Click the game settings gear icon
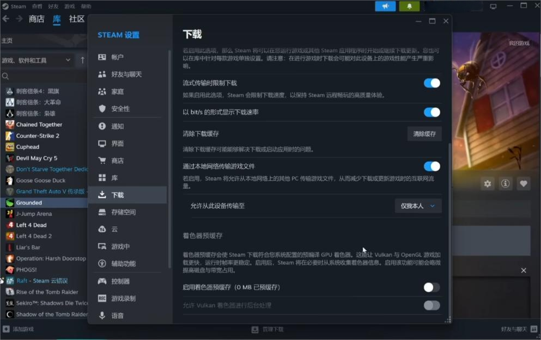The image size is (541, 340). 488,184
